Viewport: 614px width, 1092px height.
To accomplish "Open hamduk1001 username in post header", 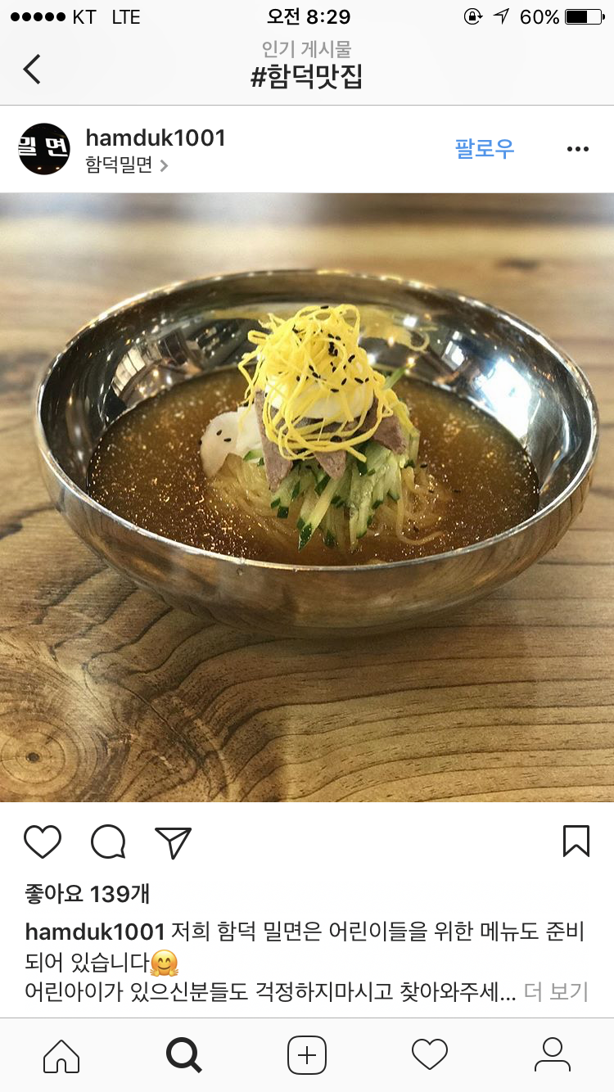I will tap(156, 138).
